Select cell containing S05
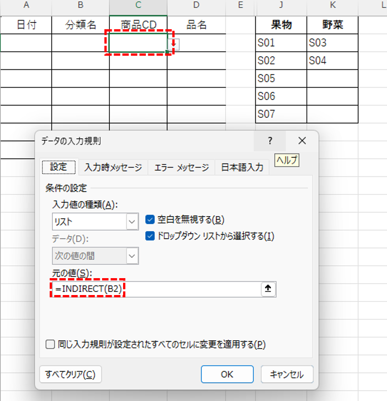The height and width of the screenshot is (401, 387). [x=281, y=79]
